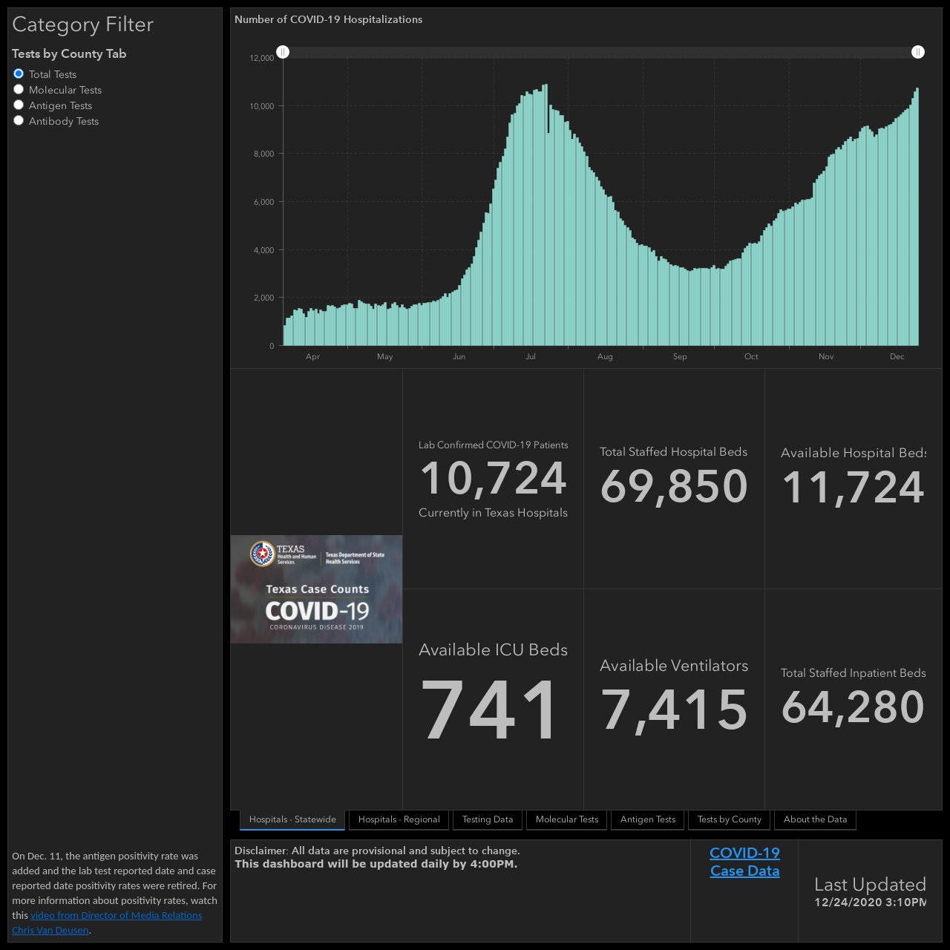Open the COVID-19 Case Data link
This screenshot has width=950, height=950.
tap(744, 862)
